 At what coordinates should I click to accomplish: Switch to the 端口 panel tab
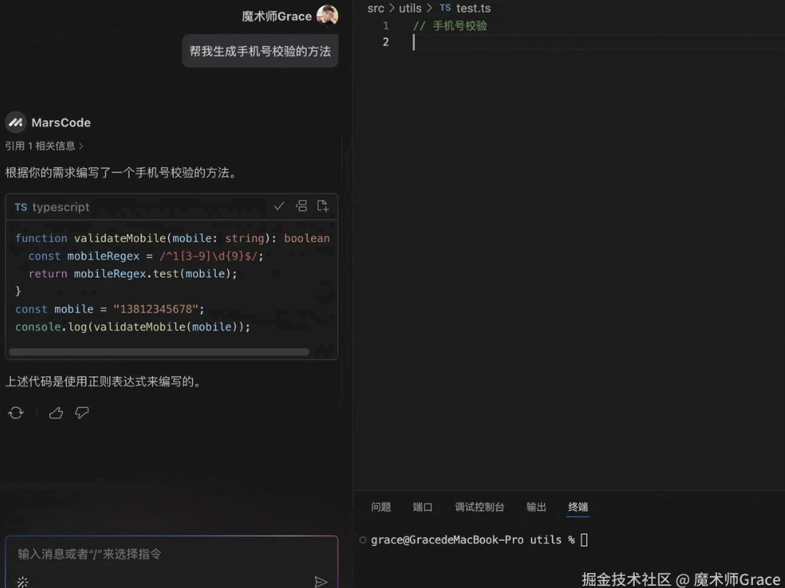click(x=423, y=507)
